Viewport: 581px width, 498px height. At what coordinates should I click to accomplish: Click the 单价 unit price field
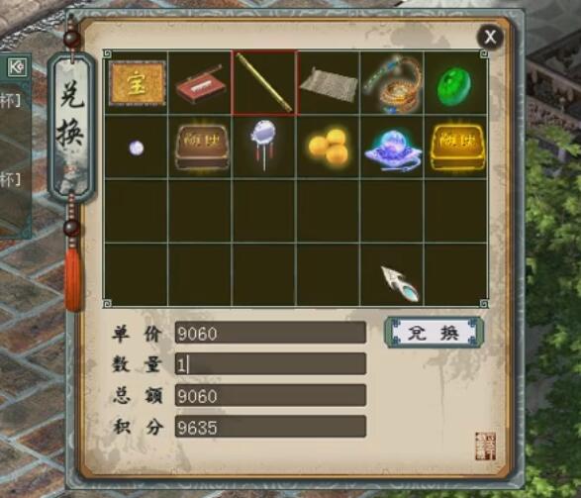tap(270, 333)
